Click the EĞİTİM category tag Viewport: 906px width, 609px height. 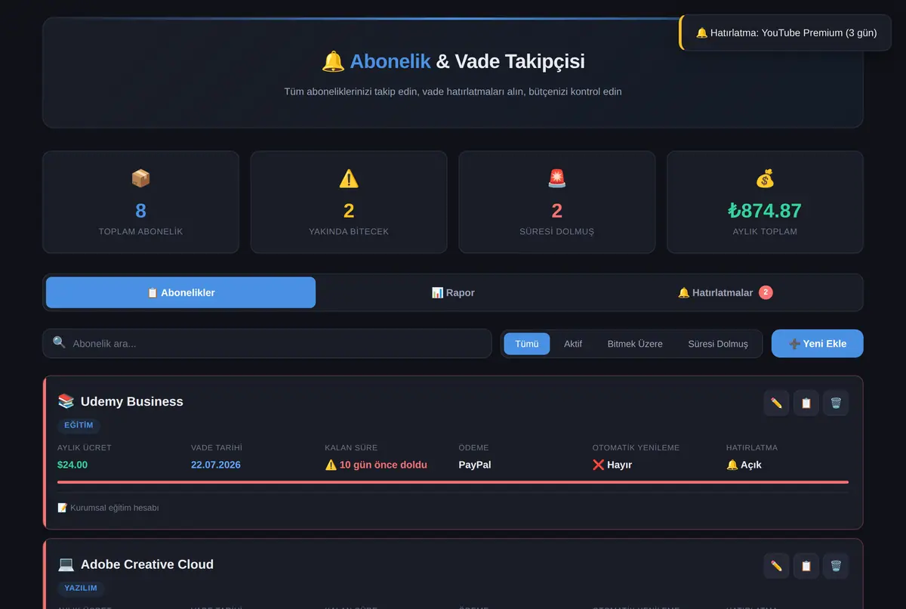[x=79, y=425]
